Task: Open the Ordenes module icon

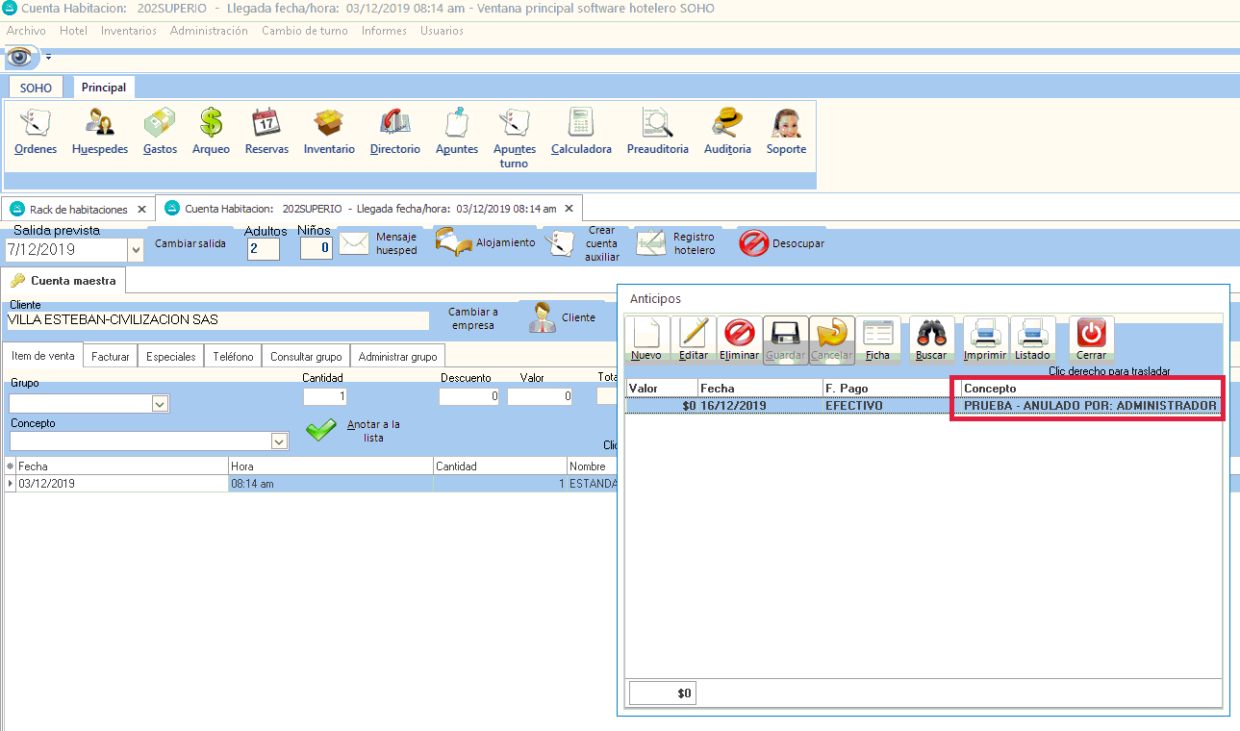Action: pos(36,124)
